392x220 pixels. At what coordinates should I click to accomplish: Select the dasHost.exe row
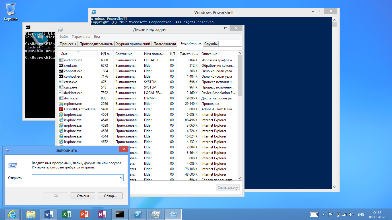pyautogui.click(x=148, y=93)
